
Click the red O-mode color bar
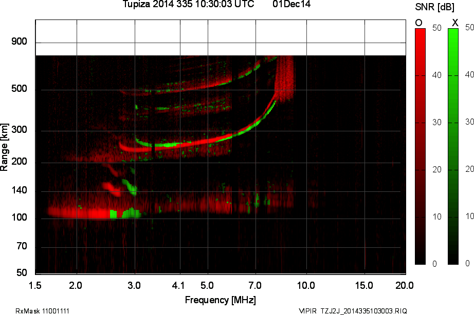coord(420,147)
